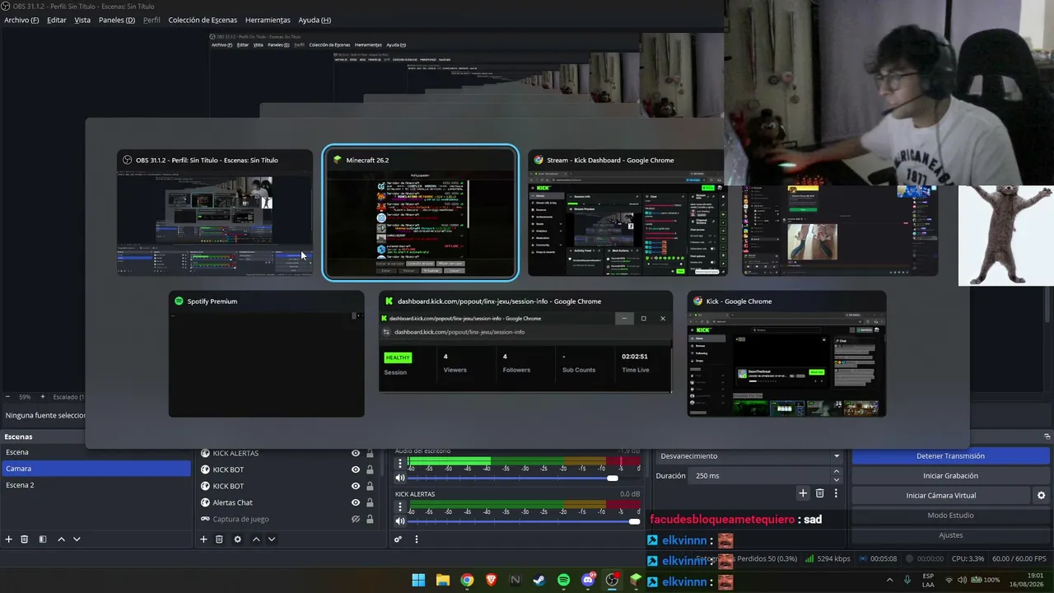Open the Paneles menu
1054x593 pixels.
pos(117,20)
